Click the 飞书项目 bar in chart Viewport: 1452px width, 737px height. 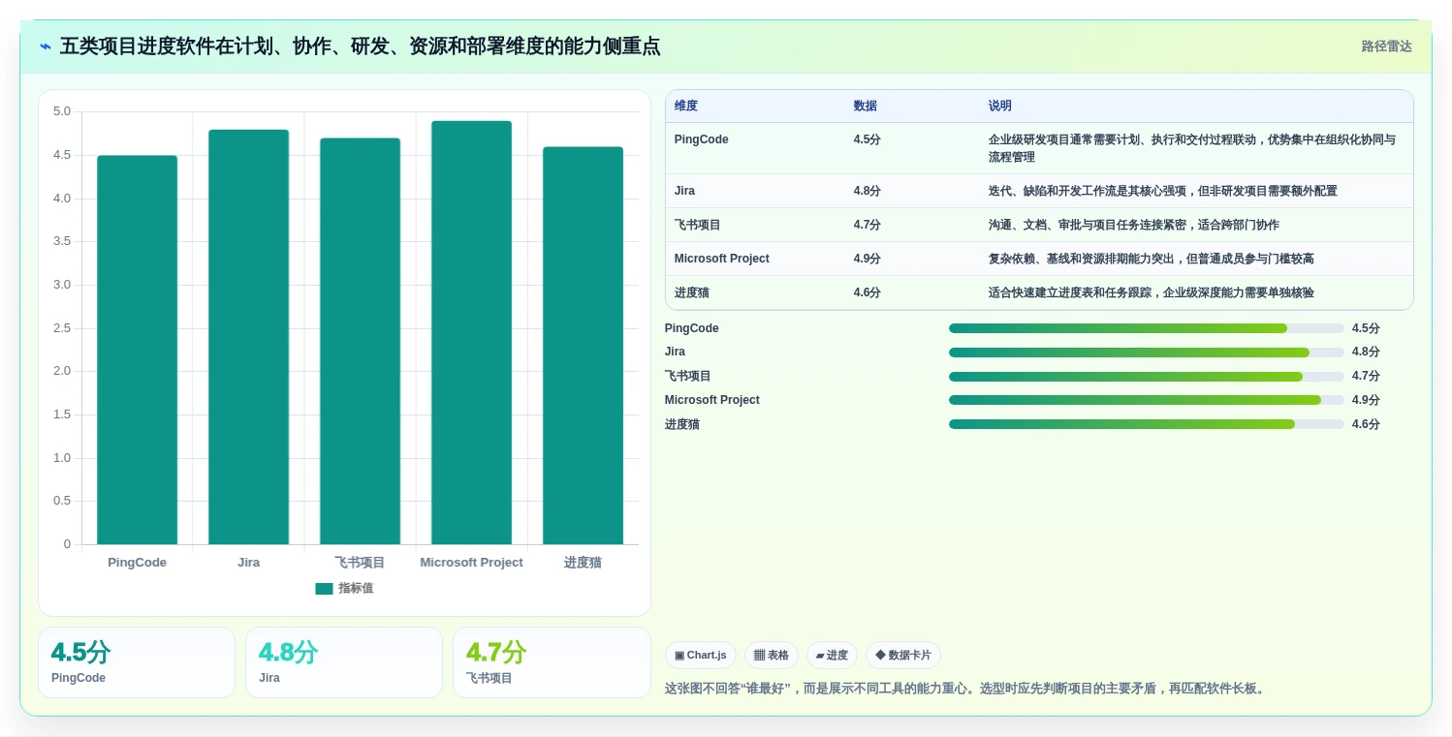(x=360, y=341)
